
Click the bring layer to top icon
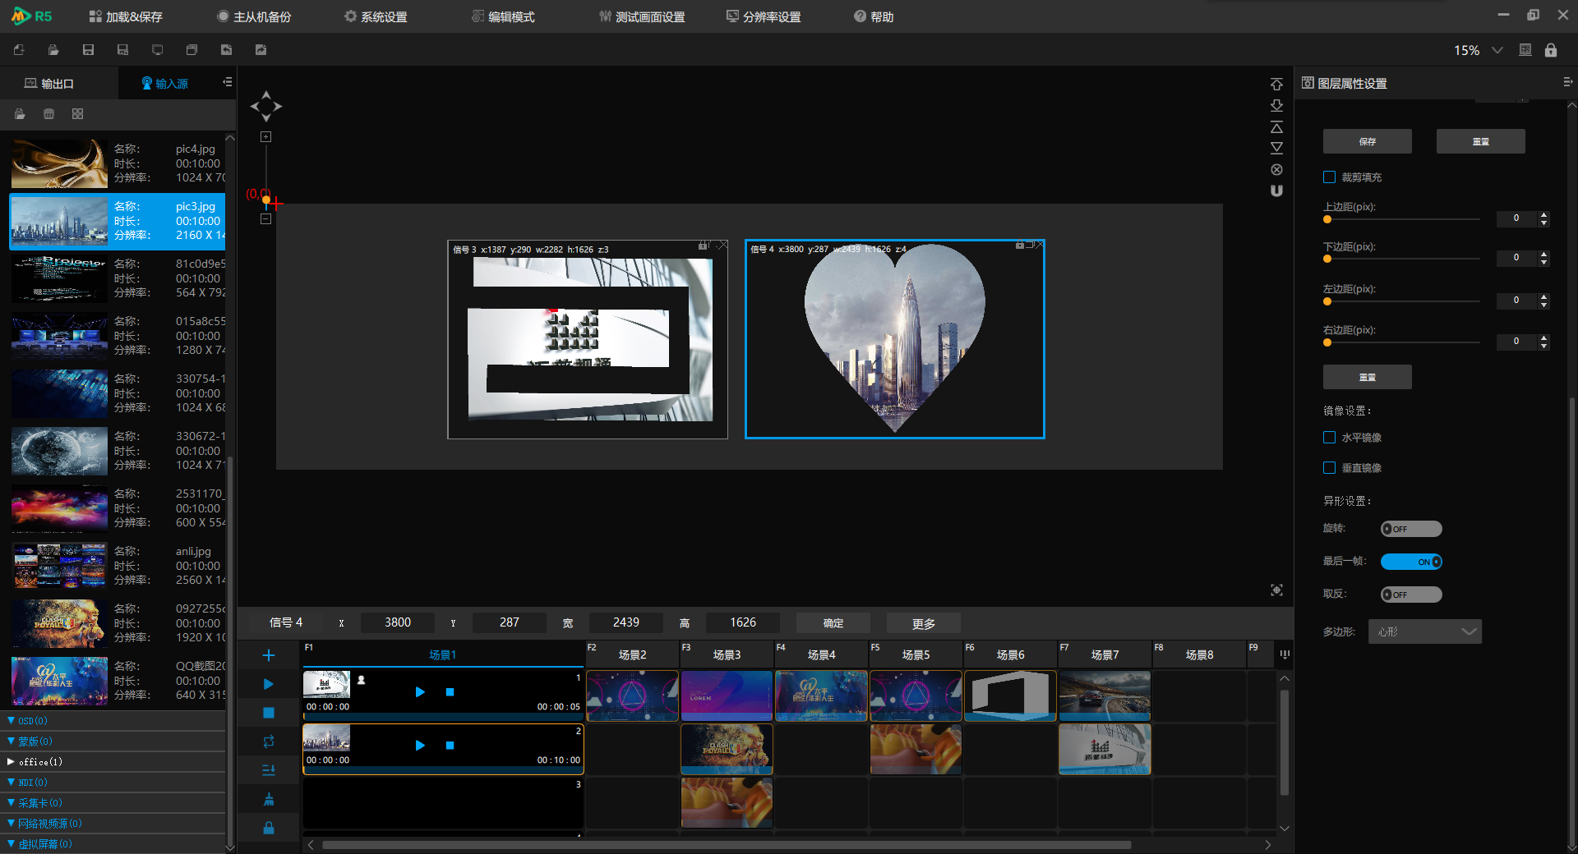click(x=1276, y=85)
